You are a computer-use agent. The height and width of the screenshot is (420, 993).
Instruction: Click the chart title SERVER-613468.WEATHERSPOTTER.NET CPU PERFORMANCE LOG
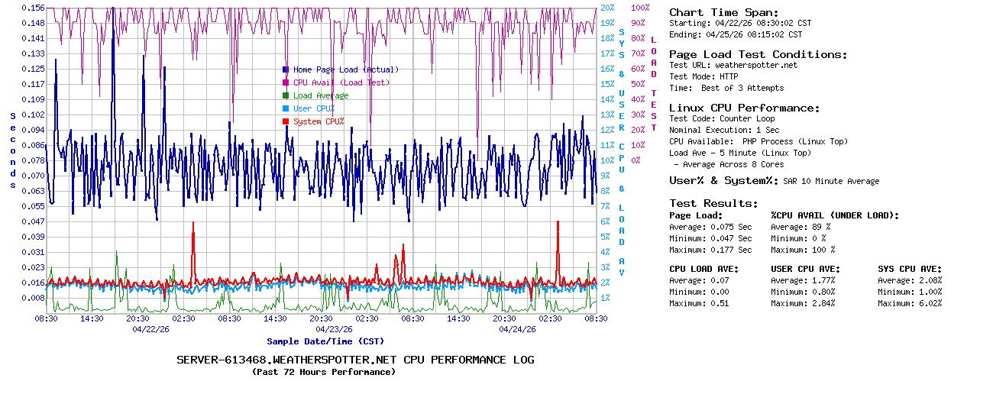point(355,360)
